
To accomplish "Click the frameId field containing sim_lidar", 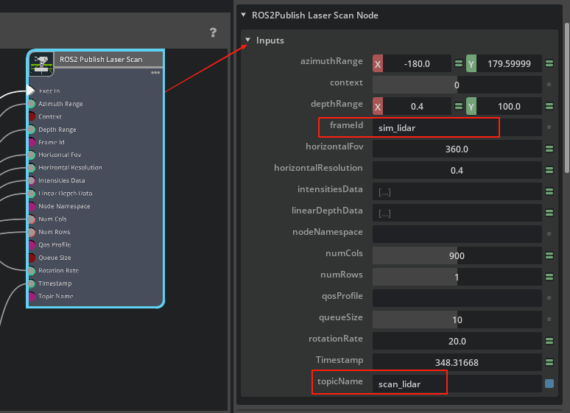I will click(x=457, y=127).
